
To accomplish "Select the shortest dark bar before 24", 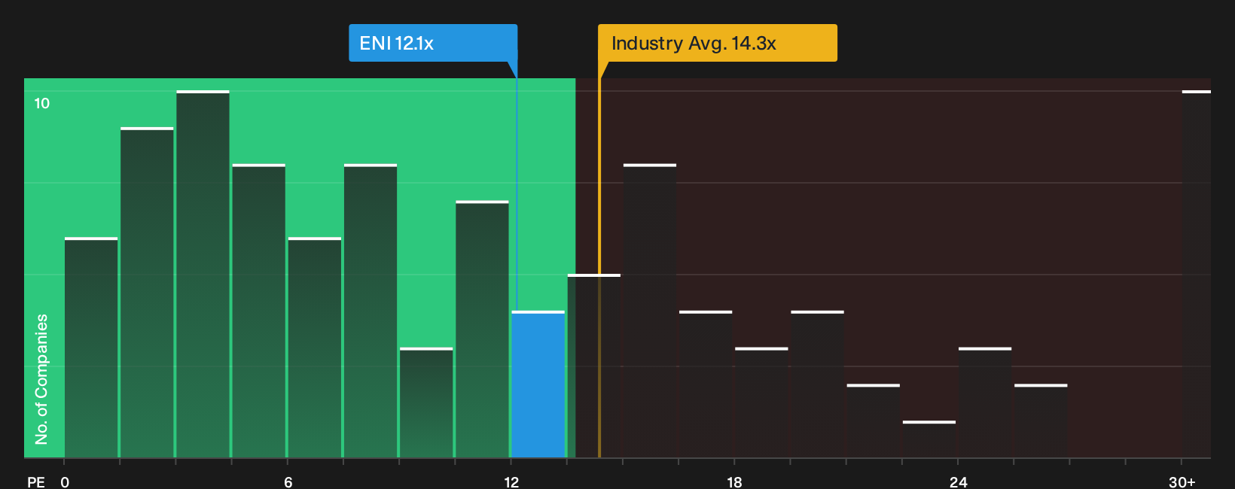I will pyautogui.click(x=929, y=439).
